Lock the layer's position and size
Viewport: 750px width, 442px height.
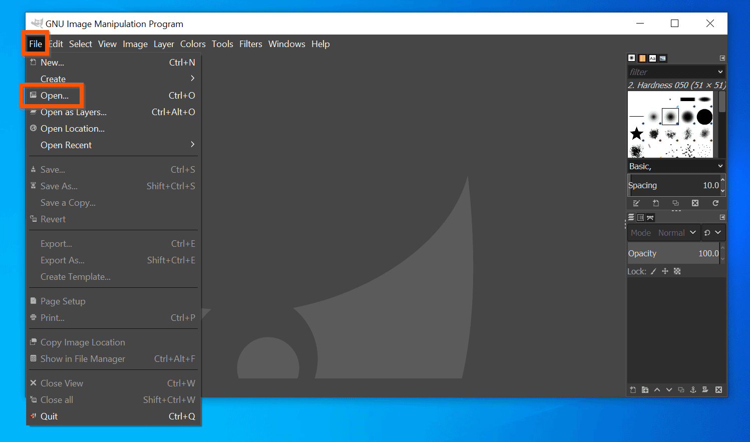[x=665, y=271]
